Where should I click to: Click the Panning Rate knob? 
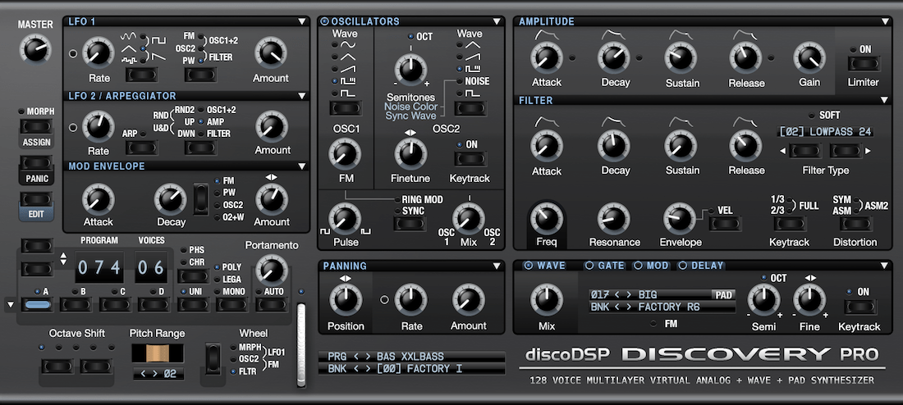coord(410,300)
